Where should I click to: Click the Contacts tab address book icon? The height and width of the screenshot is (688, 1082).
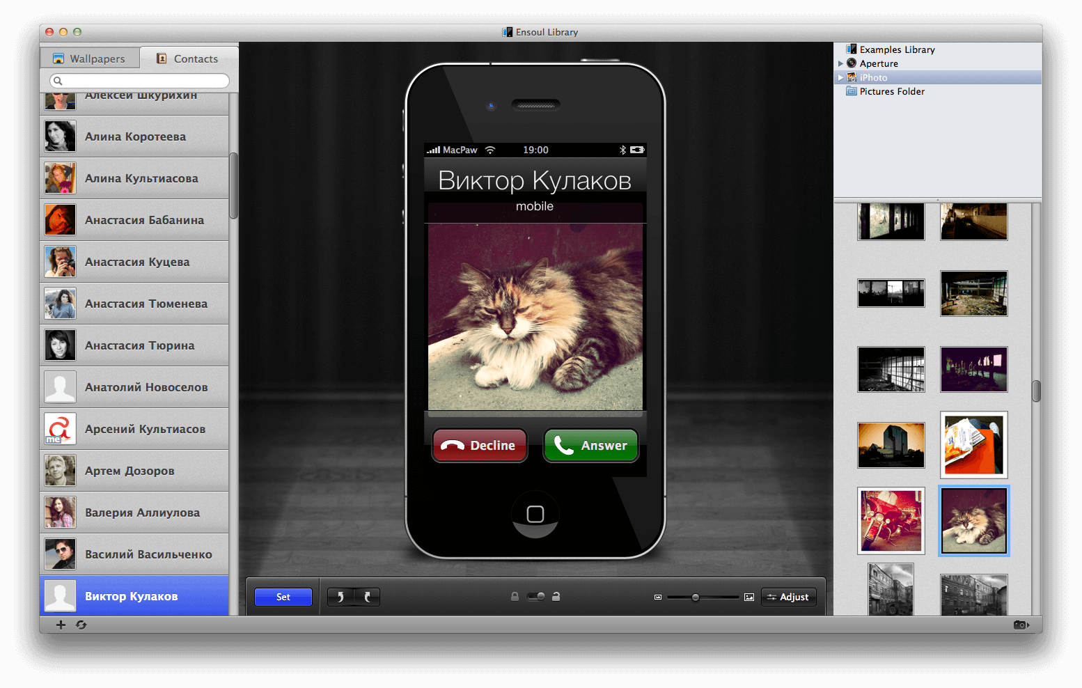pyautogui.click(x=162, y=58)
